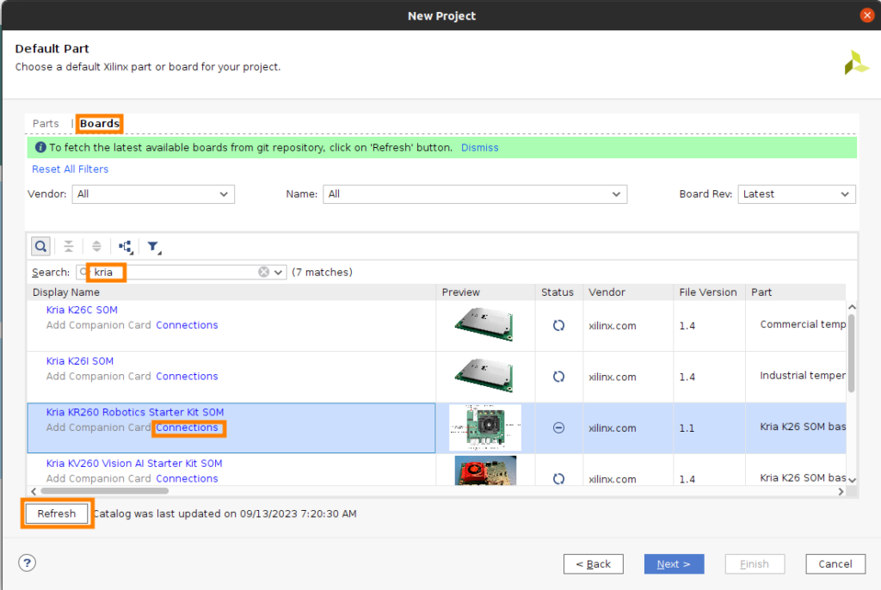Open the Board Rev dropdown

[796, 194]
